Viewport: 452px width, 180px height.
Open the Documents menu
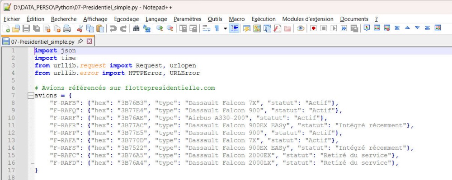click(354, 19)
